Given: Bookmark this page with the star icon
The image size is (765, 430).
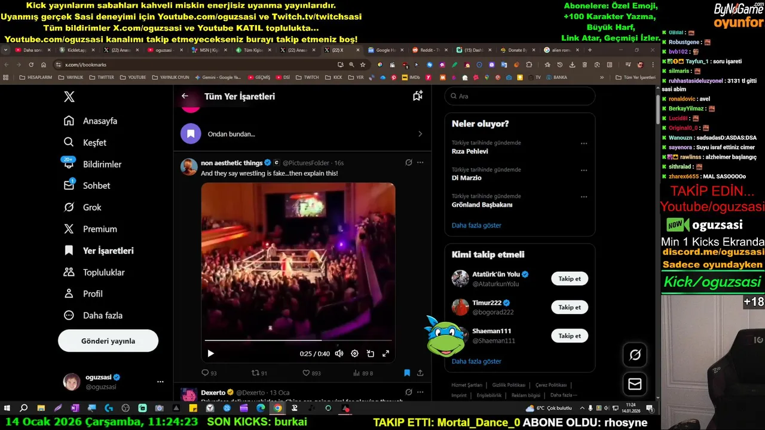Looking at the screenshot, I should 363,64.
